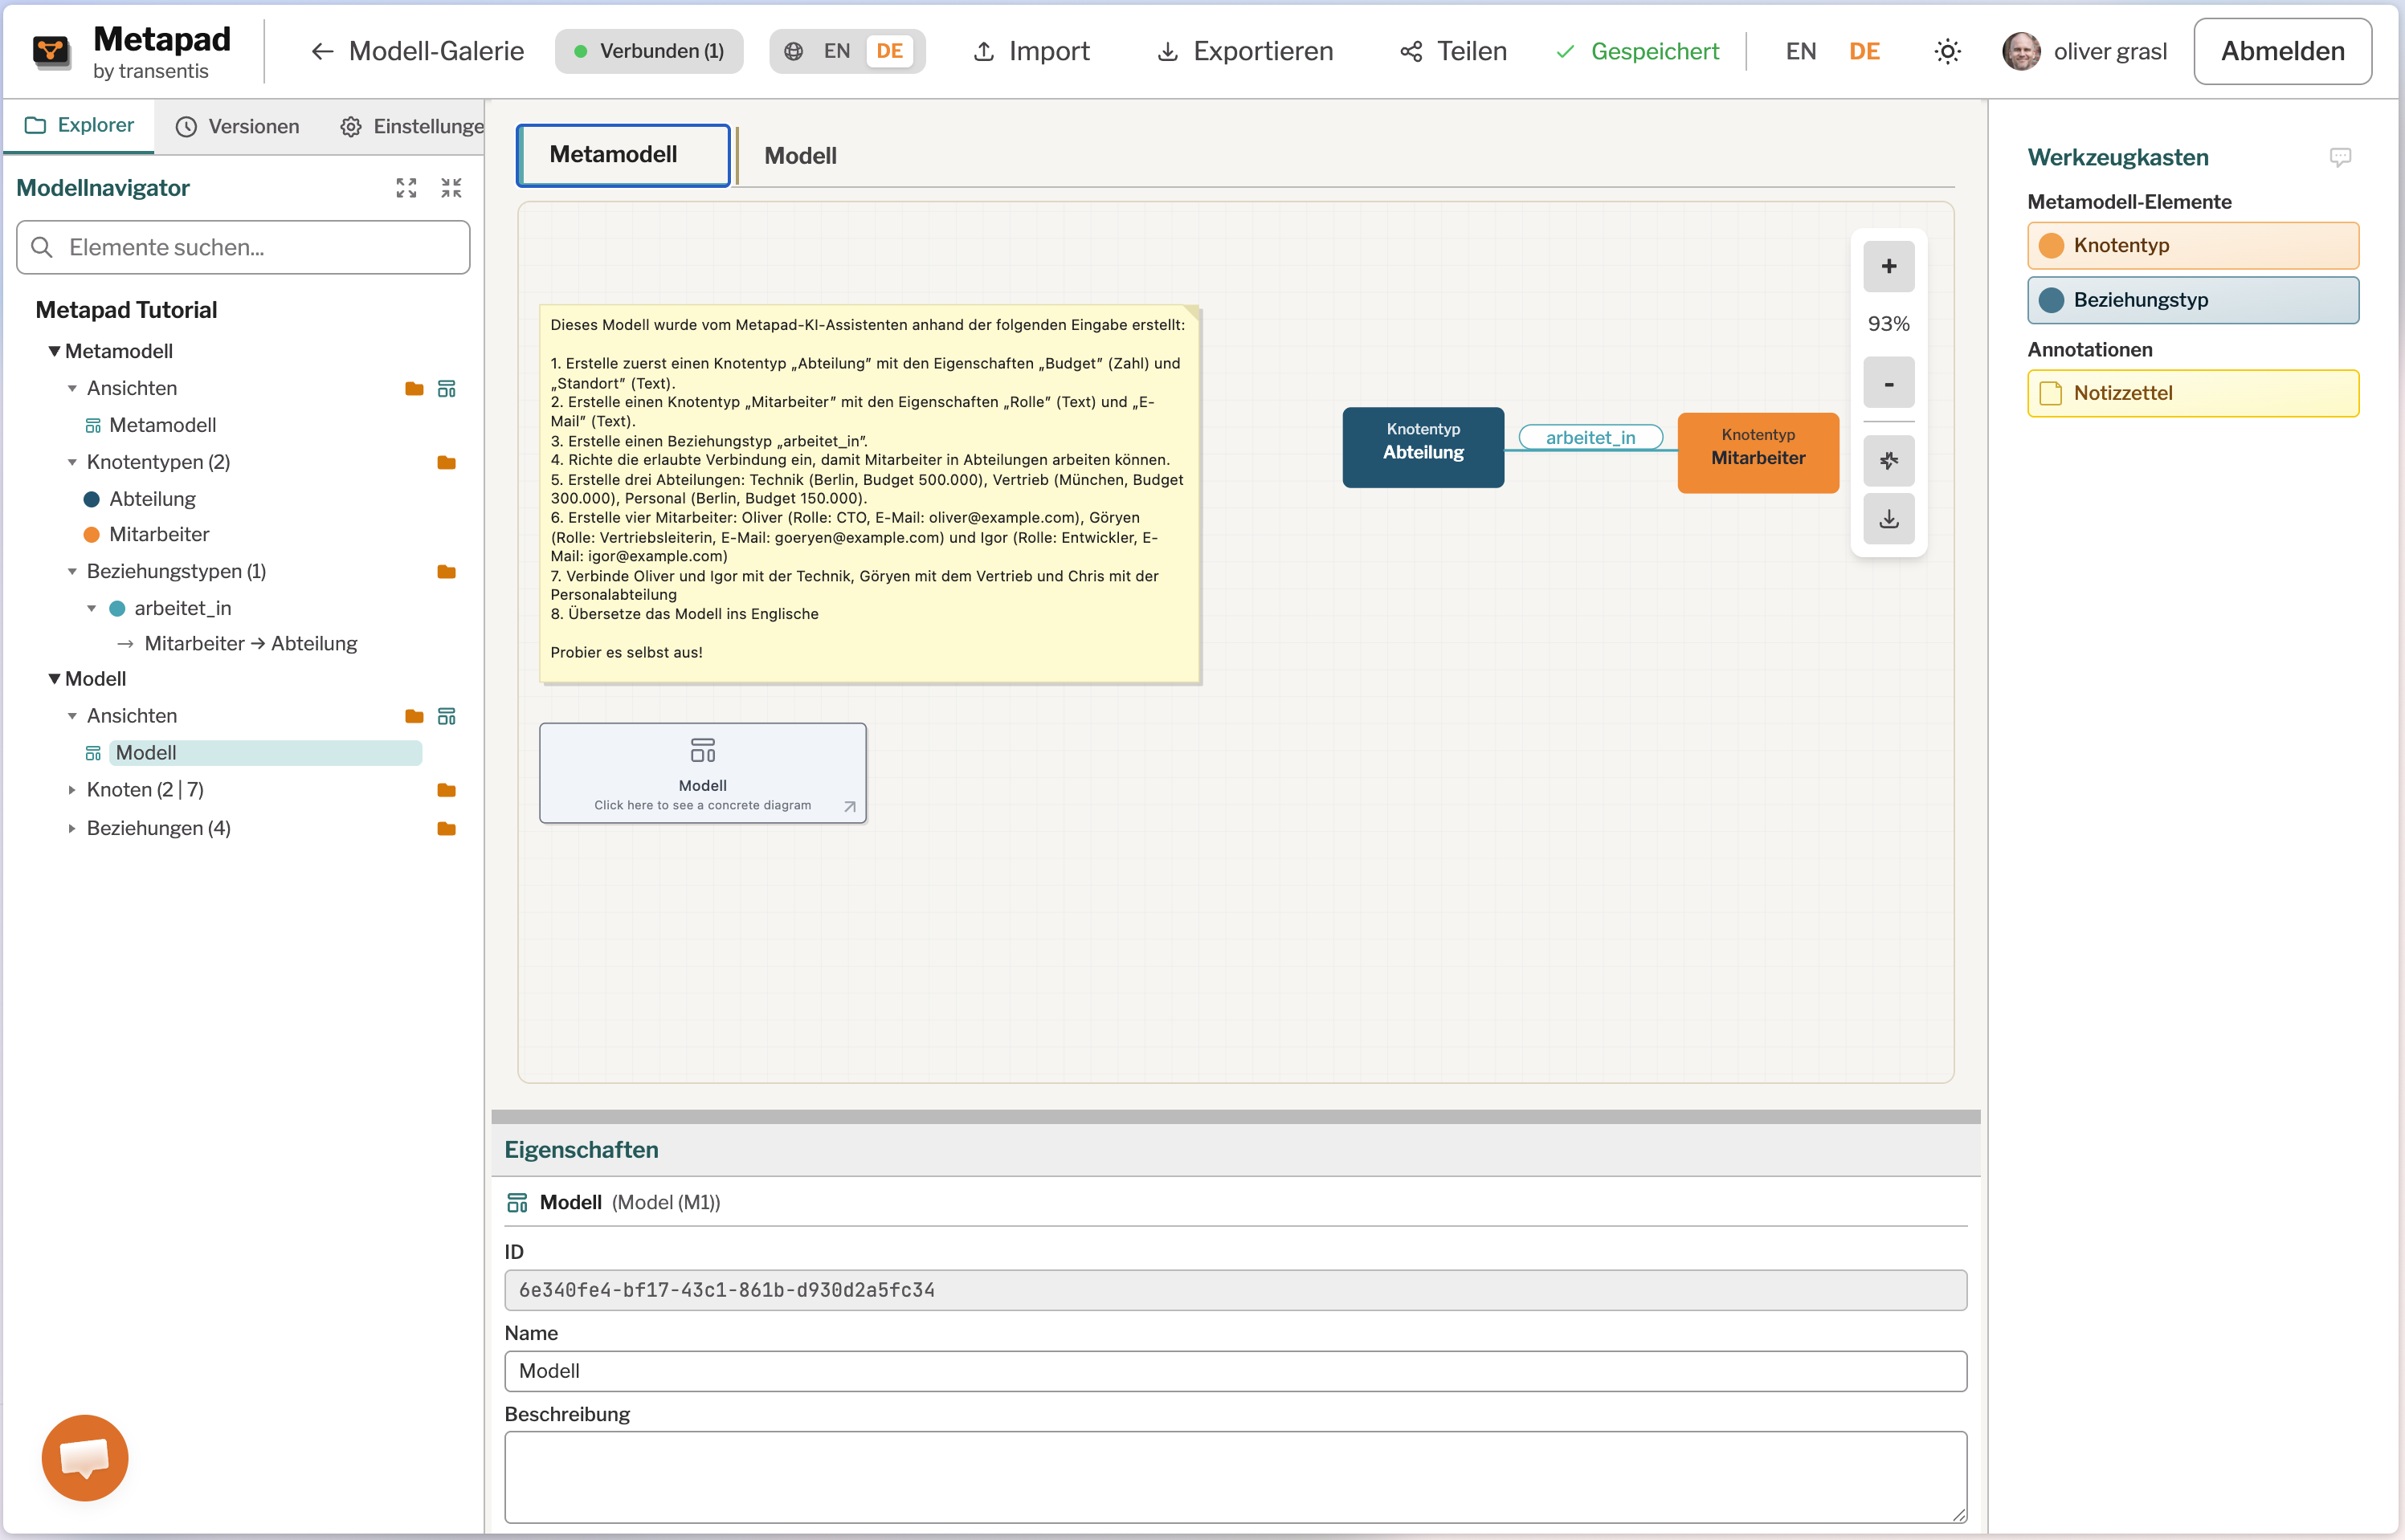Image resolution: width=2405 pixels, height=1540 pixels.
Task: Collapse the Metamodell tree branch
Action: [x=55, y=350]
